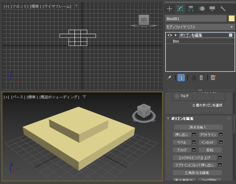236x184 pixels.
Task: Open 押し出し settings box
Action: [194, 134]
